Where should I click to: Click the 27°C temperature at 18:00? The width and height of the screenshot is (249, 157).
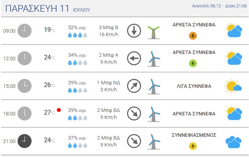point(49,112)
